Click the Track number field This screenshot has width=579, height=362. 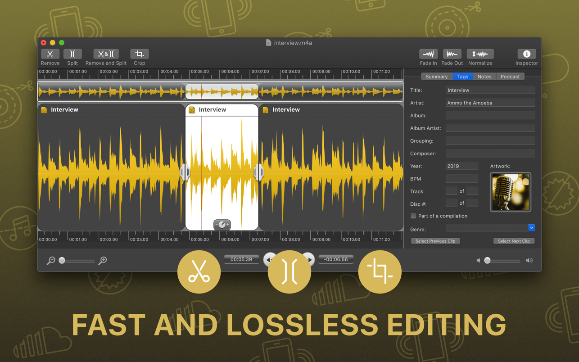point(452,191)
